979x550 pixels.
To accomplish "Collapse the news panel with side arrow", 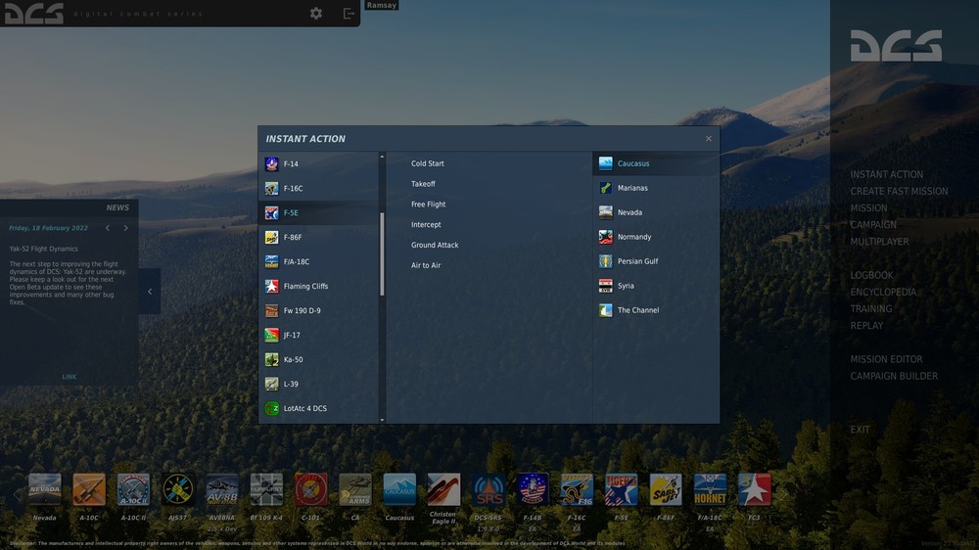I will pos(149,291).
